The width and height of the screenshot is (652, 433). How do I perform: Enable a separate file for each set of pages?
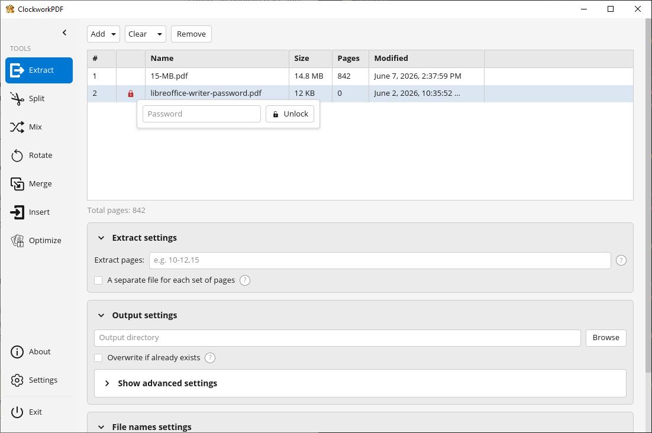coord(98,280)
